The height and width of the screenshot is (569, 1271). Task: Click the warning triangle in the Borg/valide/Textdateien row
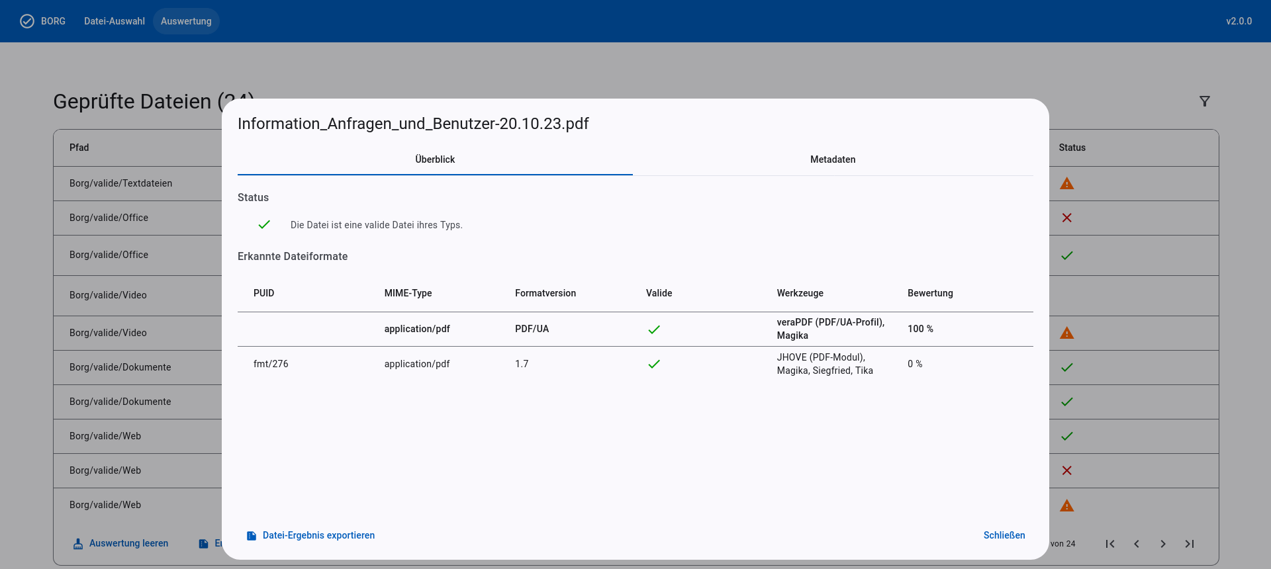[1067, 183]
